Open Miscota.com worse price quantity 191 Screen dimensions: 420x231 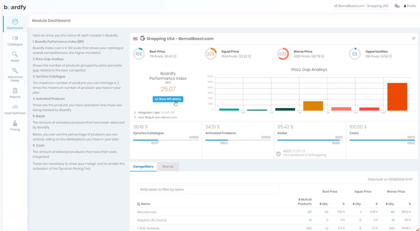coord(392,212)
